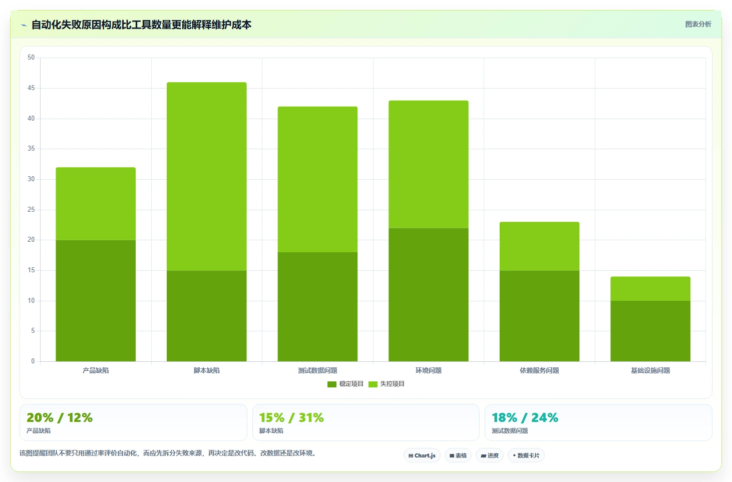The image size is (732, 482).
Task: Click the light green 脚本缺陷 bar segment
Action: [207, 176]
